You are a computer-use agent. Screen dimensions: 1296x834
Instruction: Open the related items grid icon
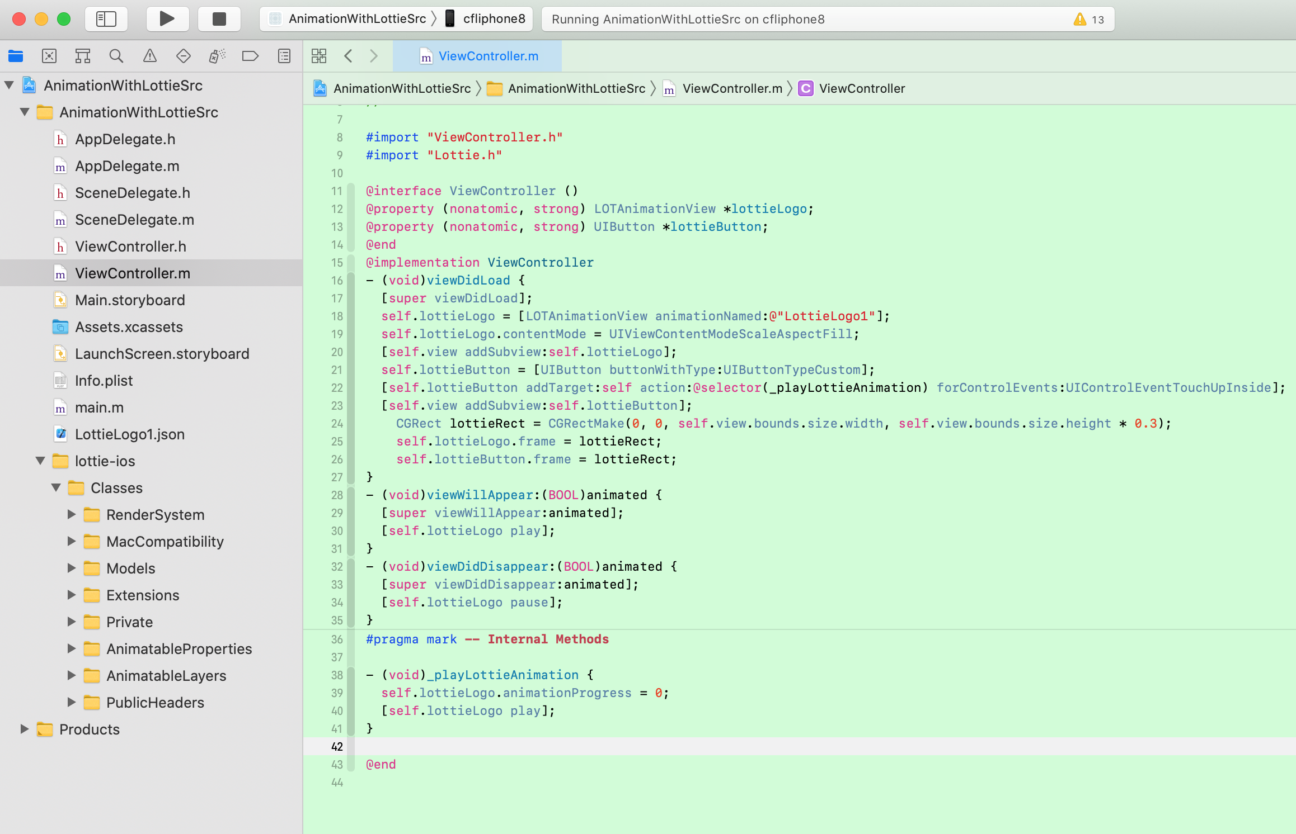pyautogui.click(x=319, y=56)
